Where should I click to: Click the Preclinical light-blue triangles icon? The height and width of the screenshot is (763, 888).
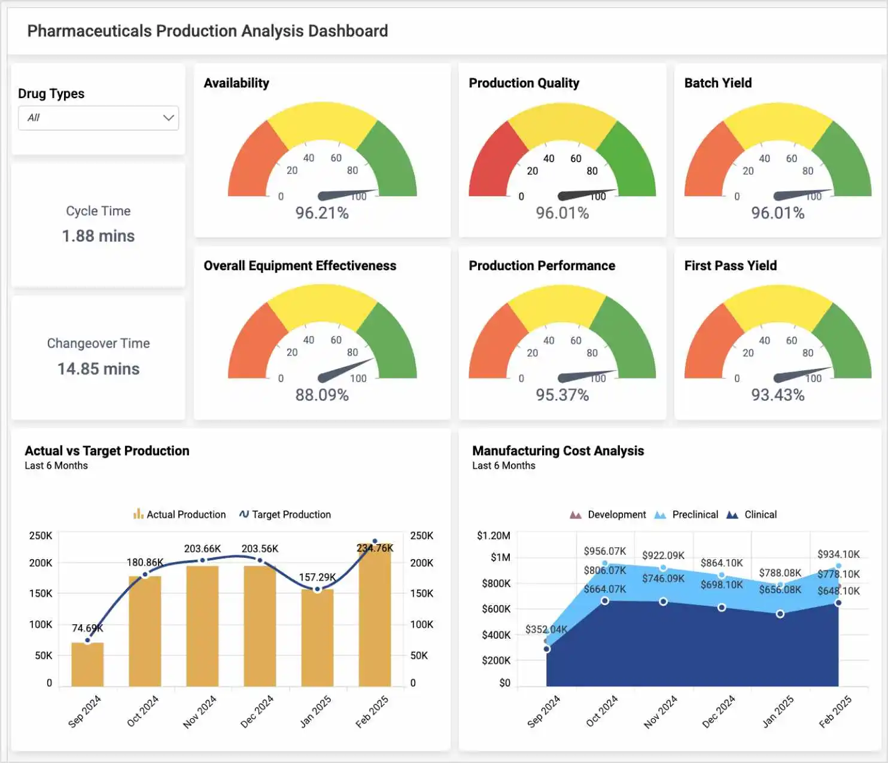pyautogui.click(x=660, y=514)
